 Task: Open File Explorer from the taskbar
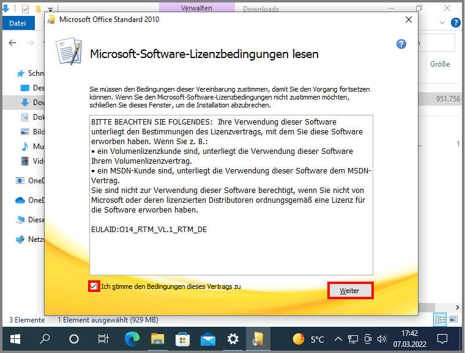[158, 339]
